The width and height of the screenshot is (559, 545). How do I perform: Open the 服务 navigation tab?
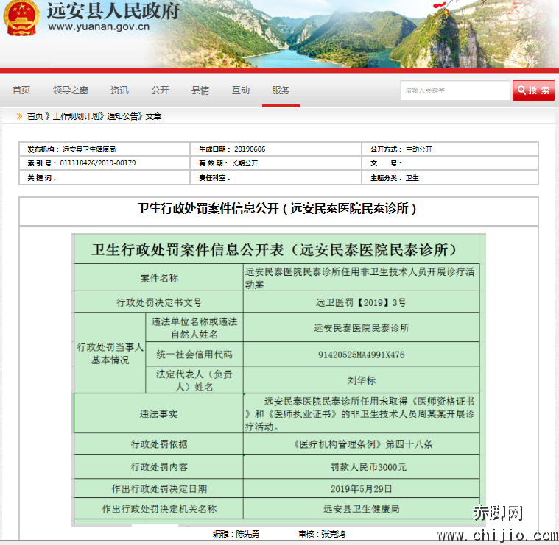281,90
